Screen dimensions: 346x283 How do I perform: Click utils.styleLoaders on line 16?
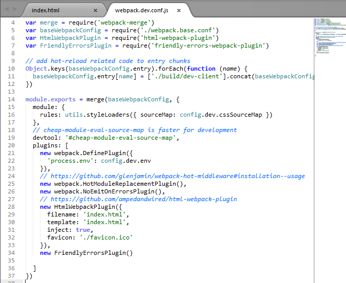[97, 115]
